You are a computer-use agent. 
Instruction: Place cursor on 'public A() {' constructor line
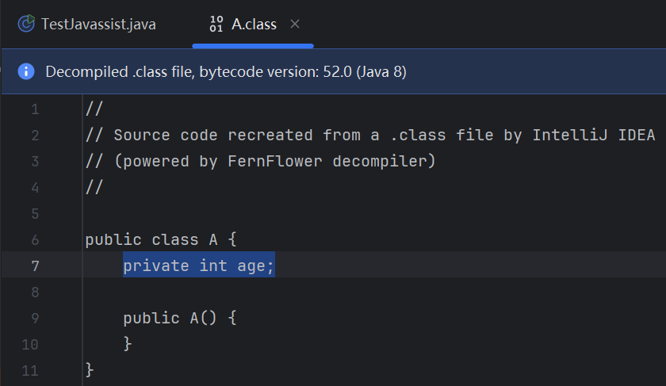pos(180,318)
